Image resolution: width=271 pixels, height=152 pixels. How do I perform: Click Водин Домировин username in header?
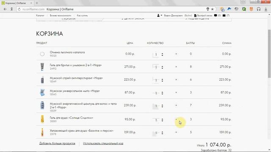pyautogui.click(x=173, y=16)
